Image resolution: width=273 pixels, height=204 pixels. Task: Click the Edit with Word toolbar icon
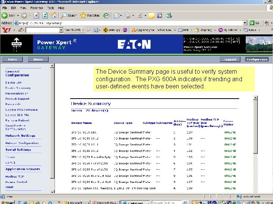click(x=139, y=15)
